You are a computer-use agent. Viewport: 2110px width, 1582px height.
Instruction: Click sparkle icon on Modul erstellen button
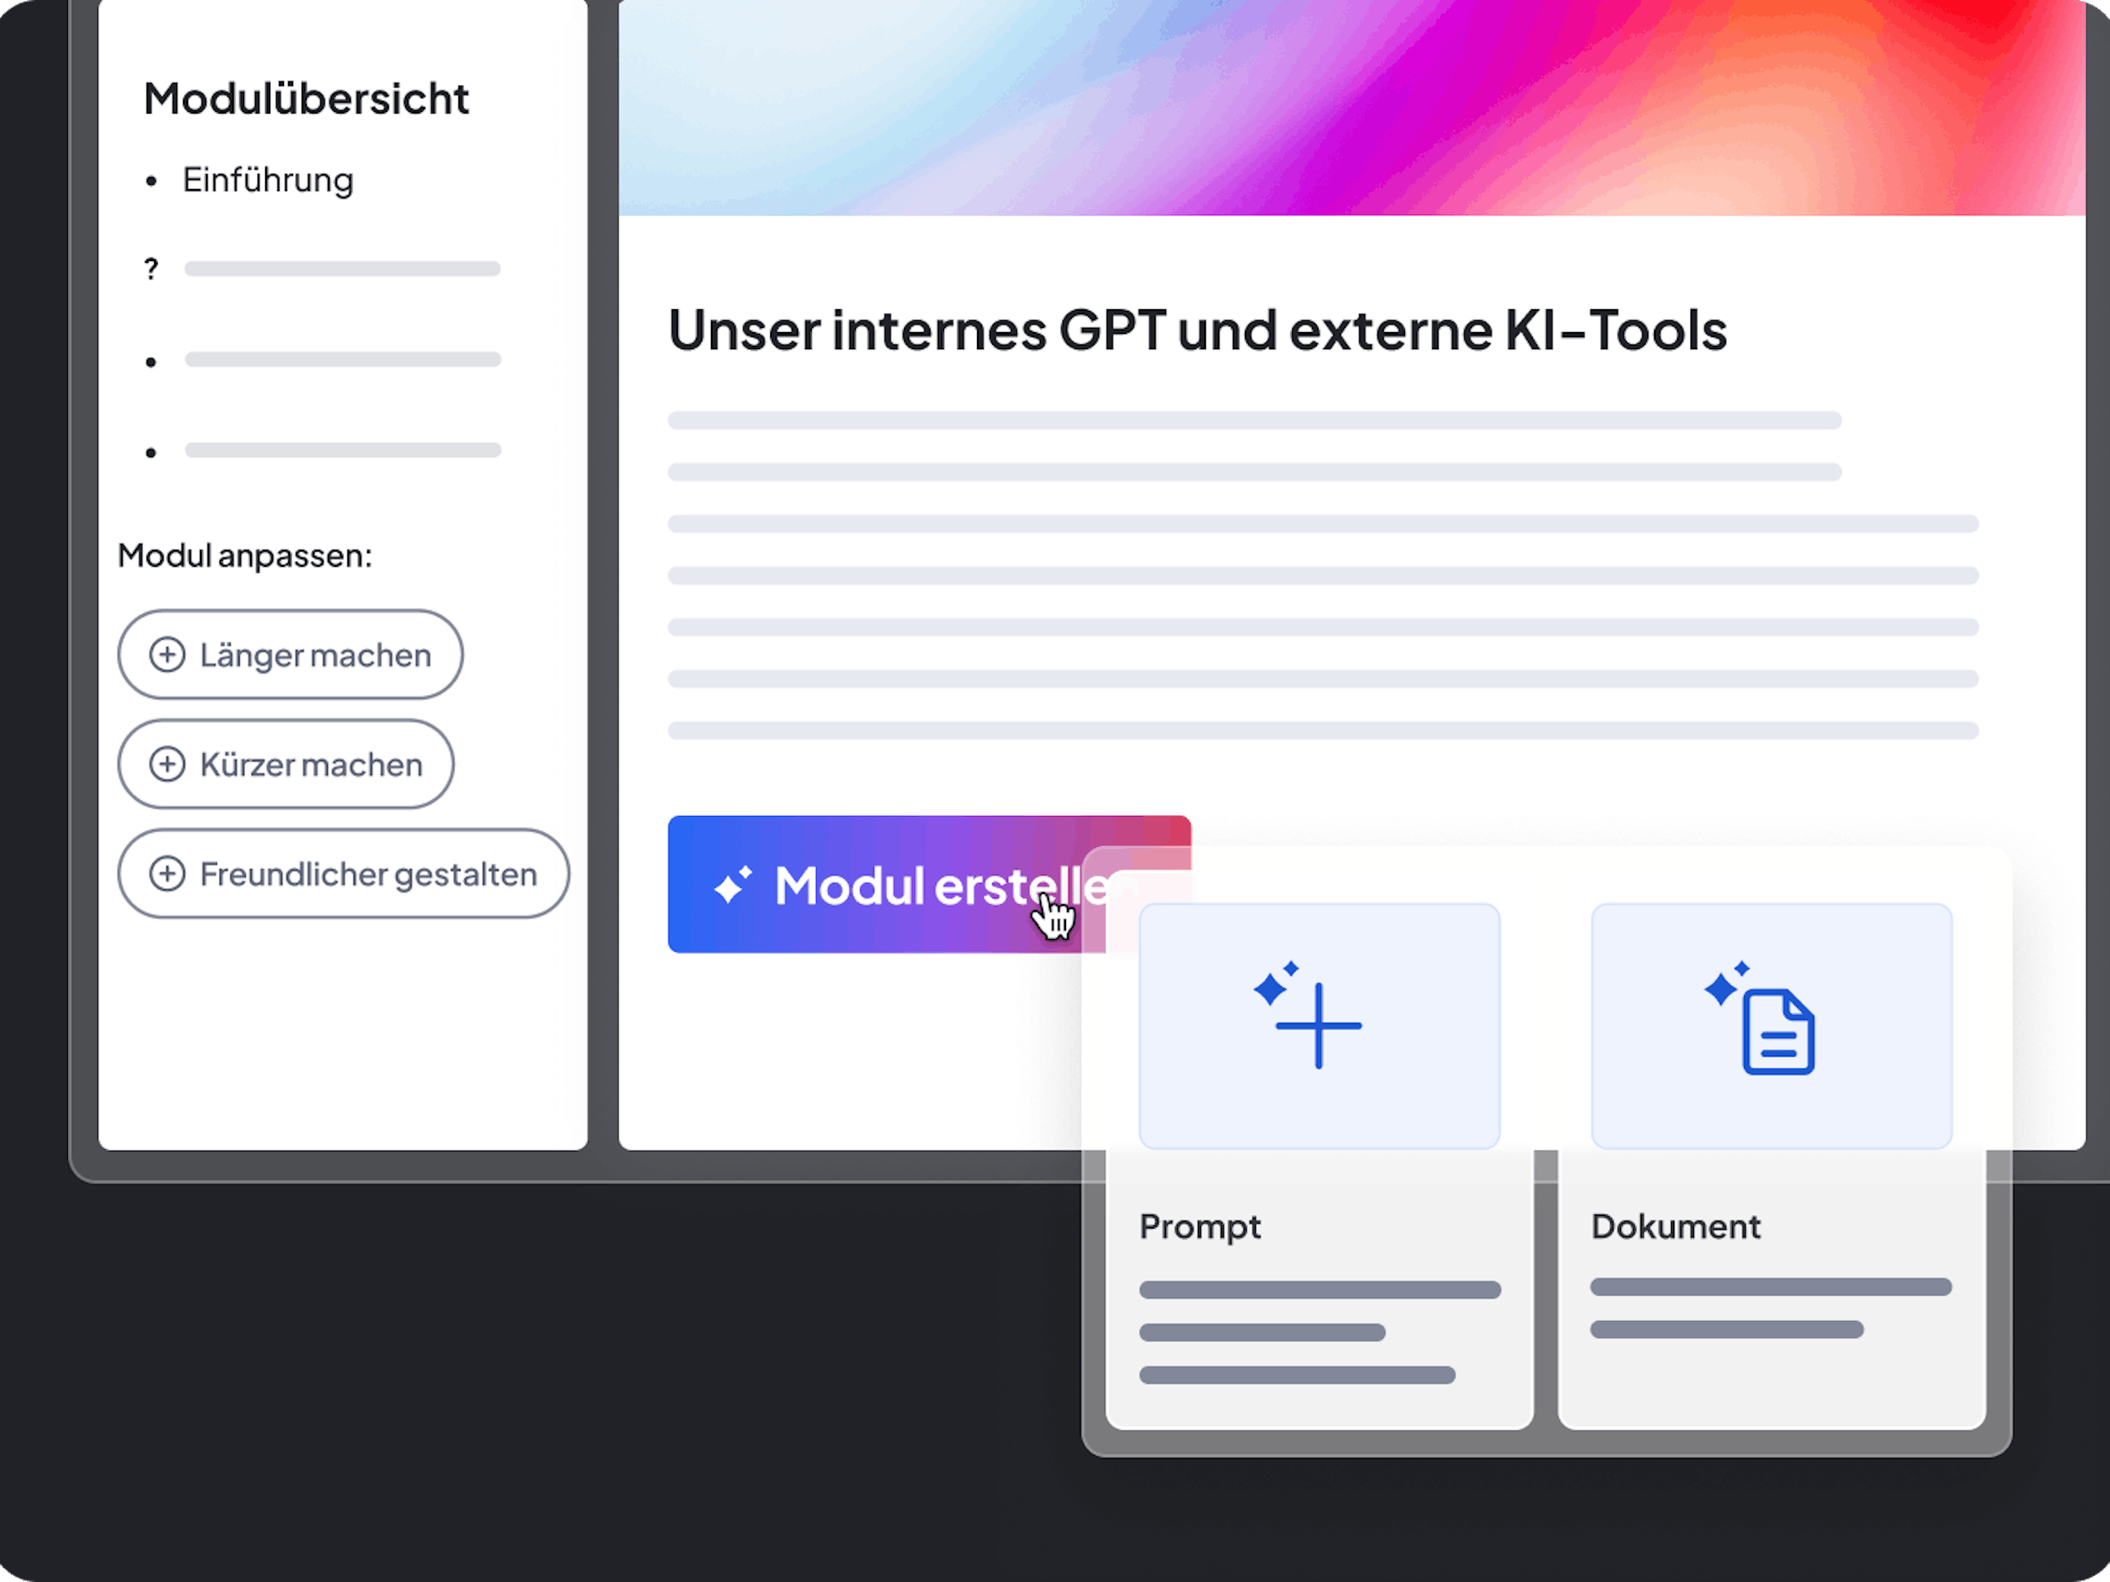click(733, 885)
